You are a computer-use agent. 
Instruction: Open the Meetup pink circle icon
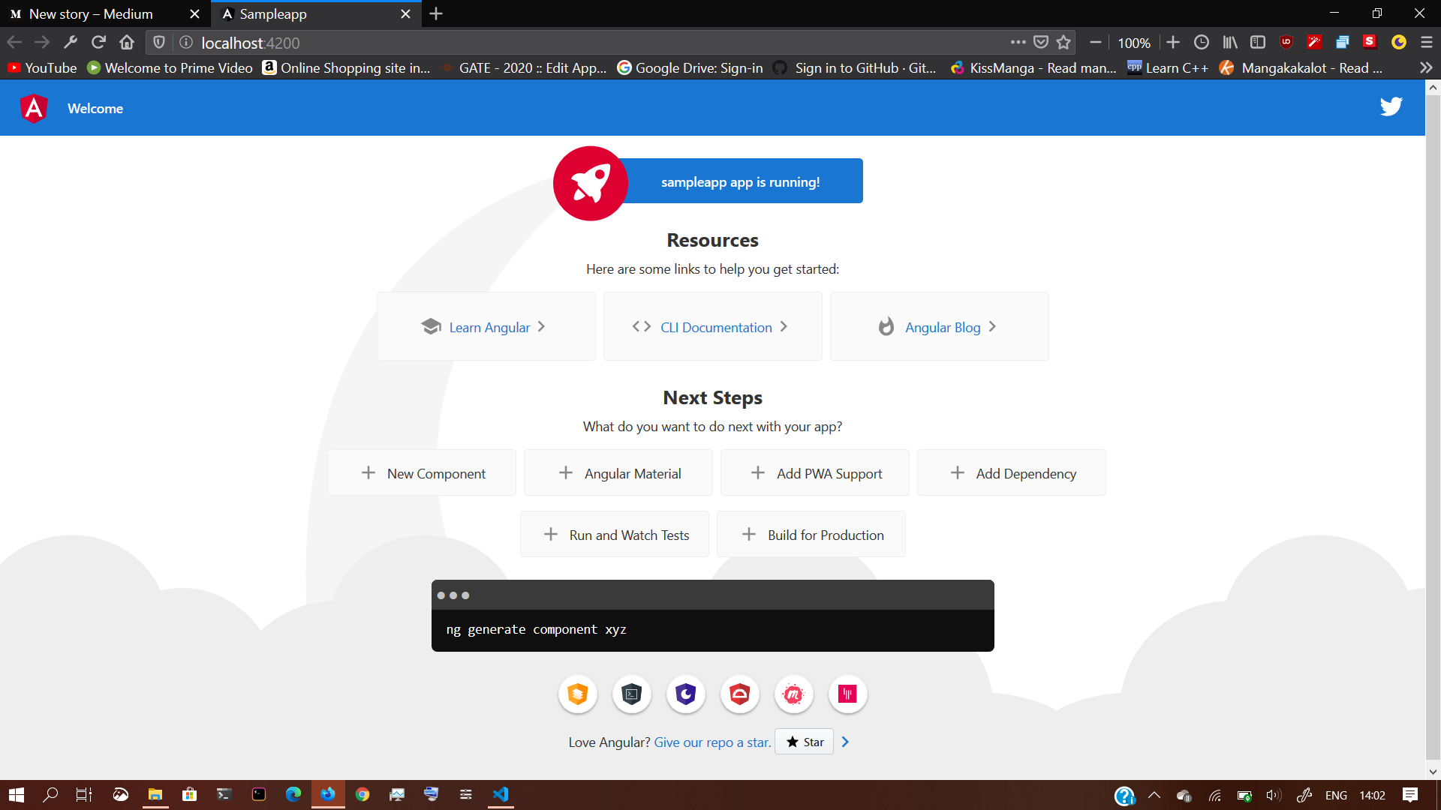tap(793, 694)
